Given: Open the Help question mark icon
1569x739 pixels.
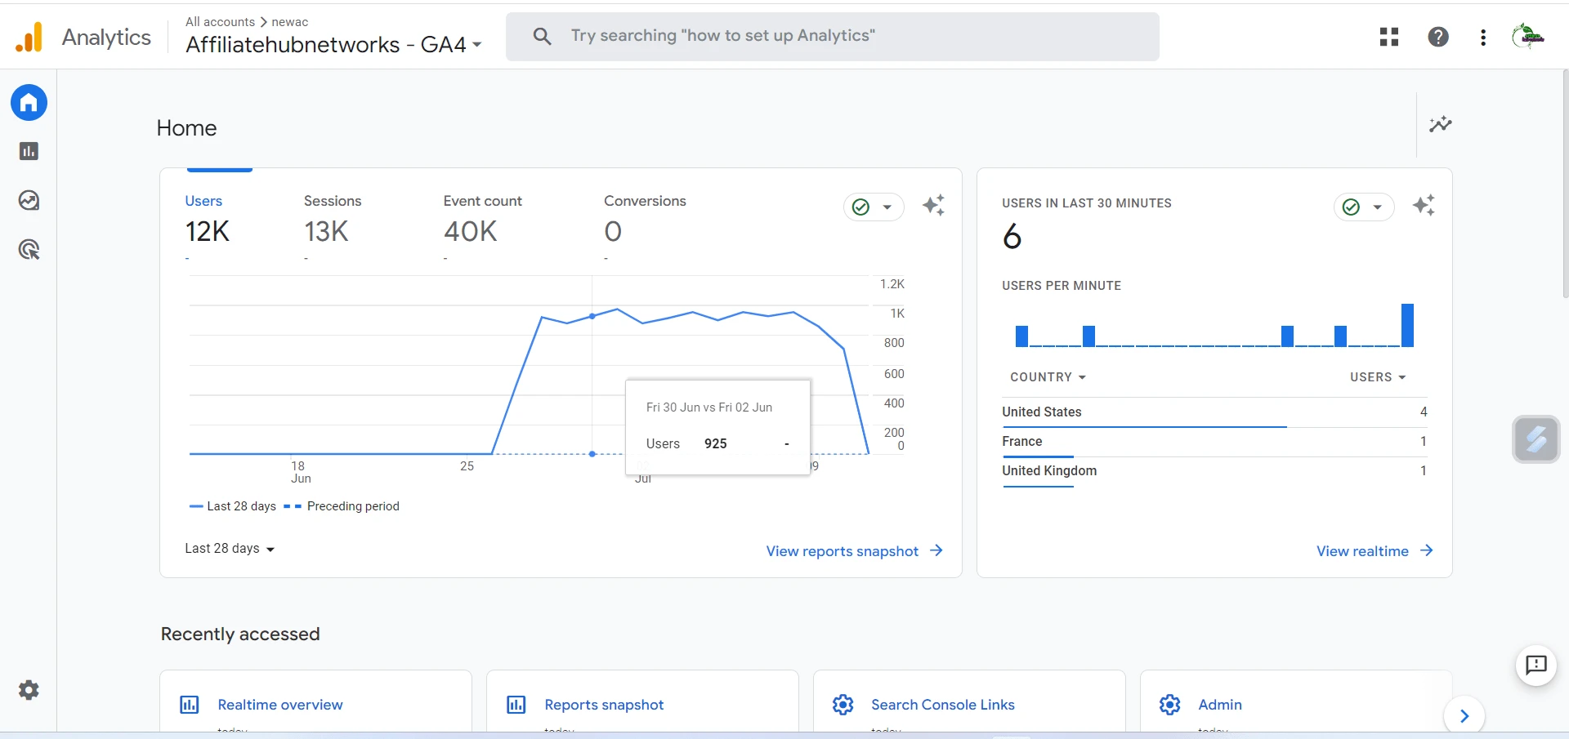Looking at the screenshot, I should [x=1438, y=37].
